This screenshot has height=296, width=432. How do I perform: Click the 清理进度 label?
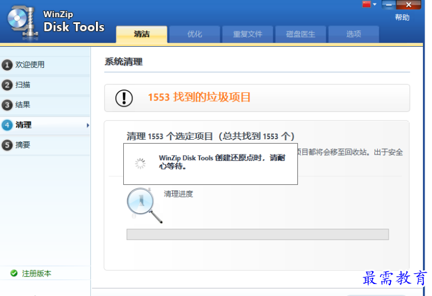(x=178, y=194)
